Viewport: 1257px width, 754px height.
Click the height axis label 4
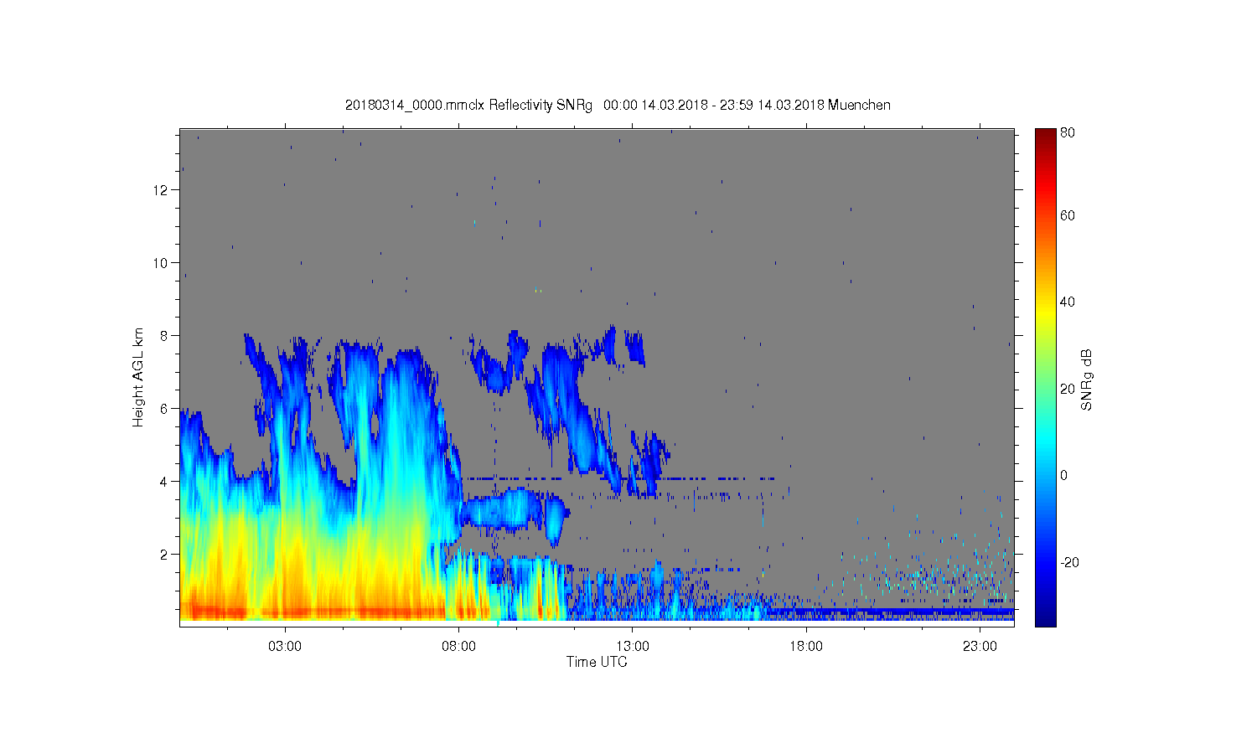tap(165, 482)
